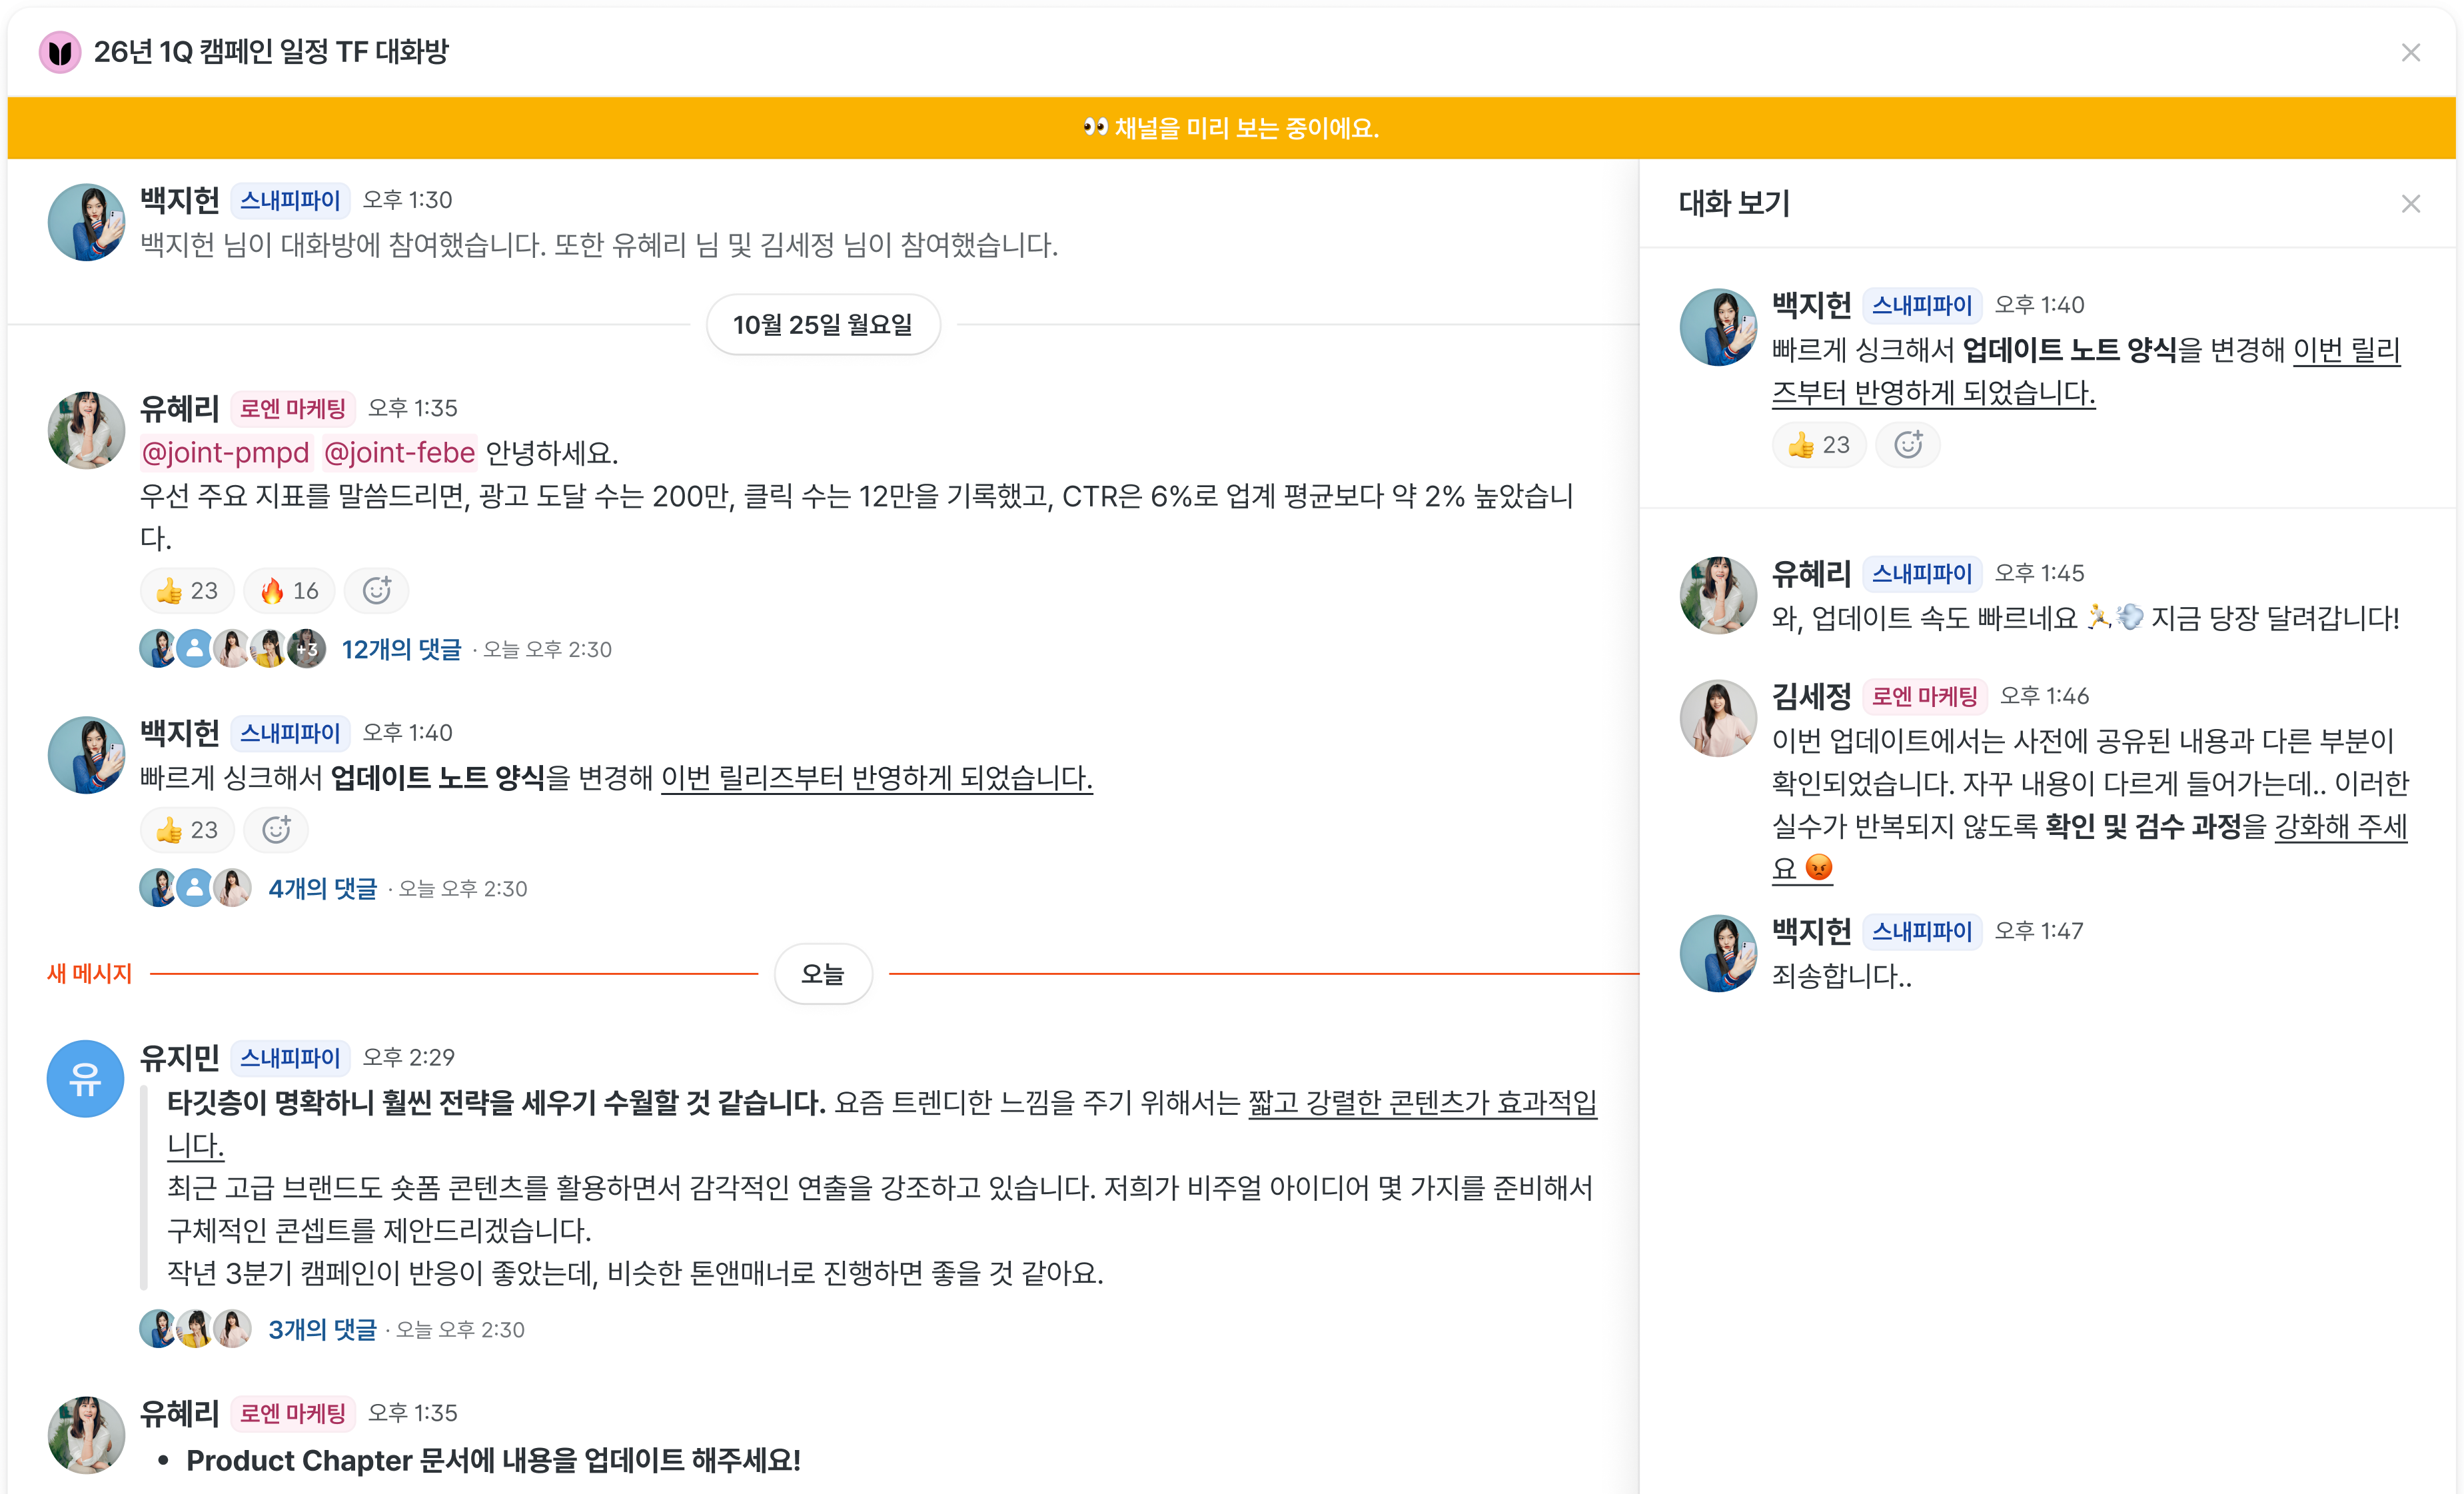
Task: Open the 3개의 댓글 thread
Action: pyautogui.click(x=322, y=1329)
